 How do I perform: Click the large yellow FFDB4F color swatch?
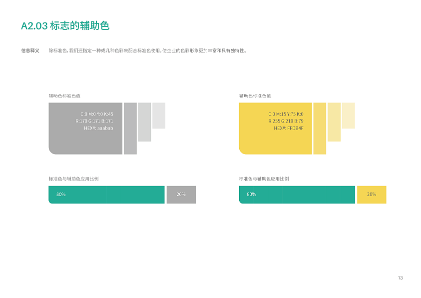pos(276,128)
